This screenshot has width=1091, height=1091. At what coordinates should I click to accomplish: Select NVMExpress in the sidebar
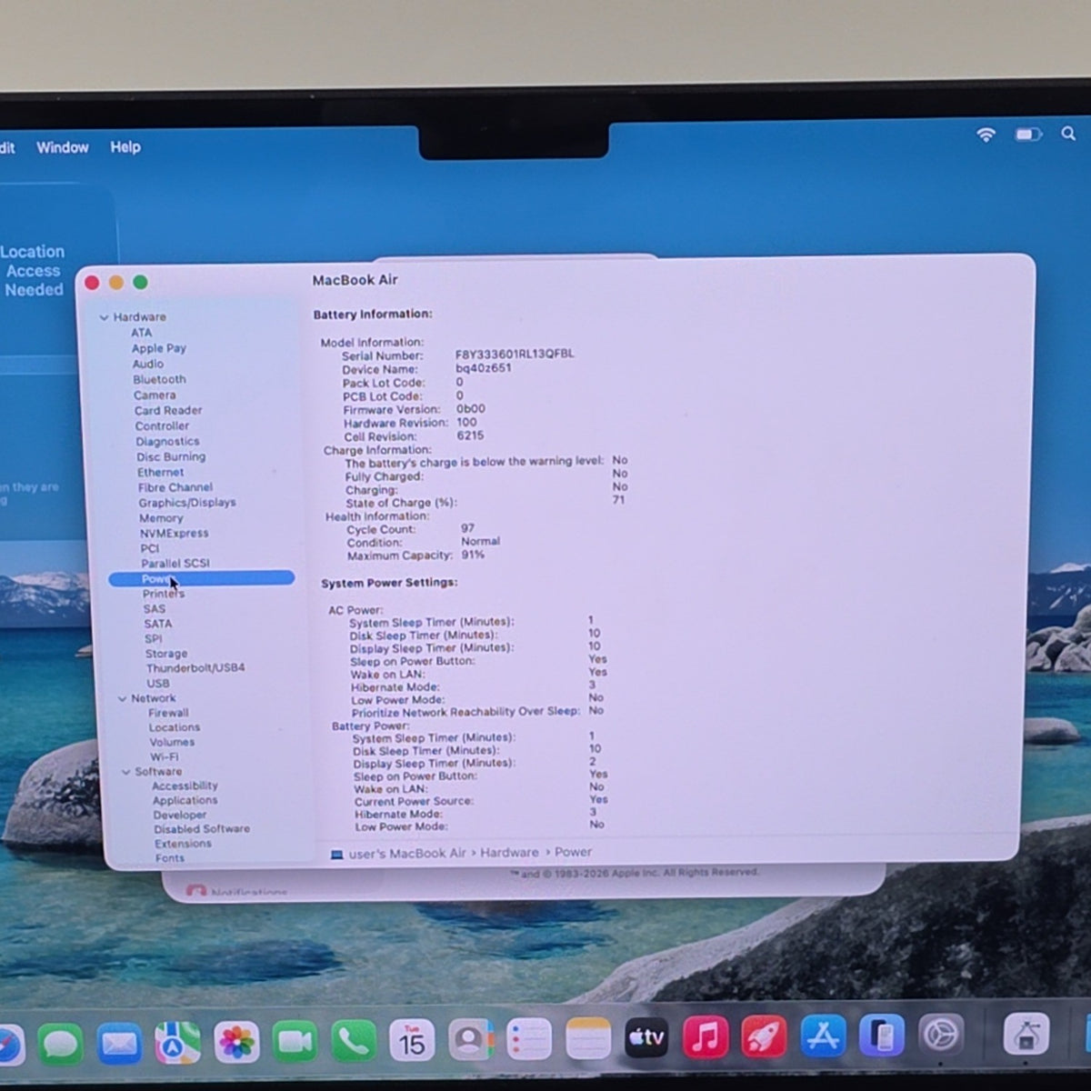174,533
